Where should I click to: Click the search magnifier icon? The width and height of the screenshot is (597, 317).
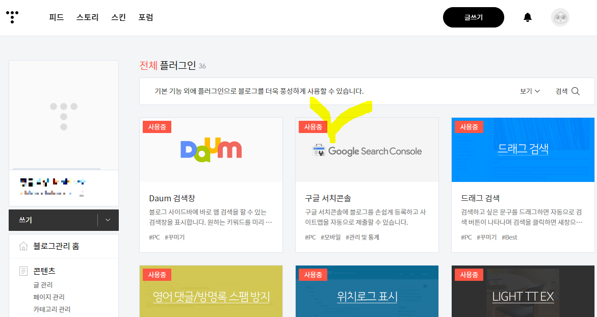pos(576,91)
